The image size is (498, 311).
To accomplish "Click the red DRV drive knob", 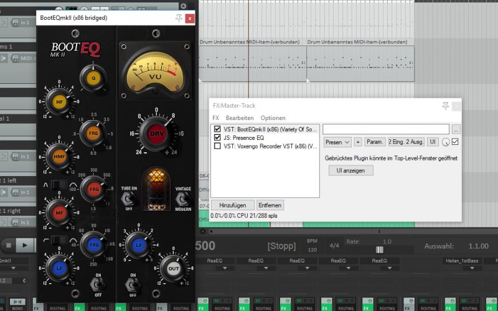I will (156, 134).
